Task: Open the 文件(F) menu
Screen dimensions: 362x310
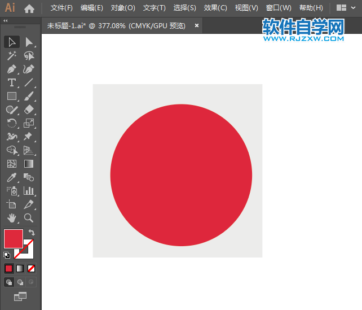Action: pos(61,8)
